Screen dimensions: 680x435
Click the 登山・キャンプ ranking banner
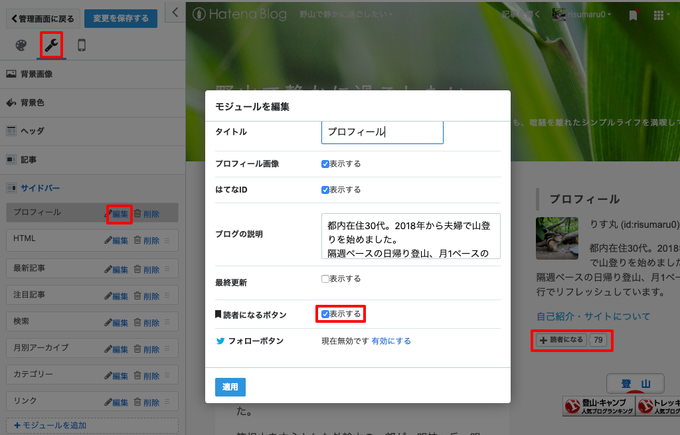pyautogui.click(x=598, y=406)
